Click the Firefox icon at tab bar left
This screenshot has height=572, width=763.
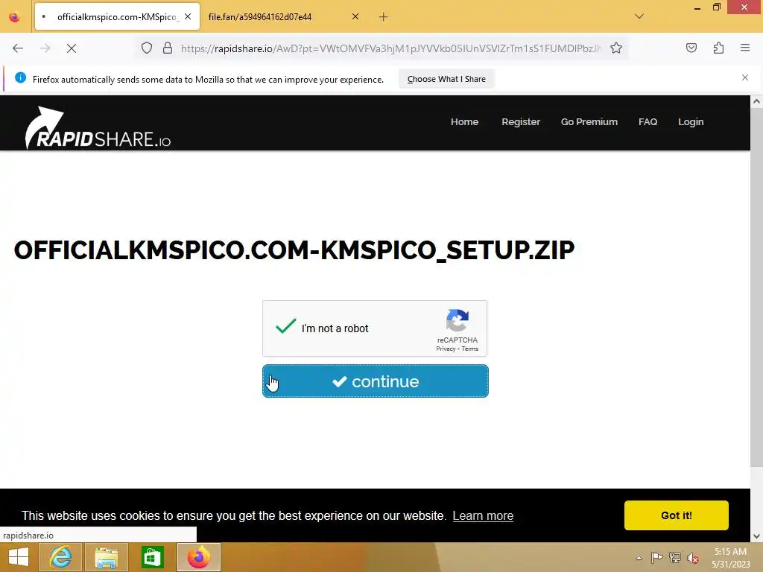(x=15, y=17)
